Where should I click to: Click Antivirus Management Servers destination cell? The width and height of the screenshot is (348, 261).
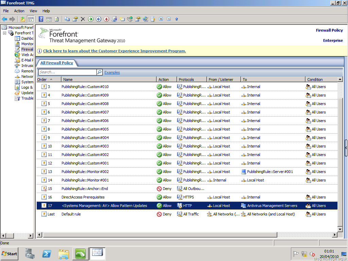point(269,206)
